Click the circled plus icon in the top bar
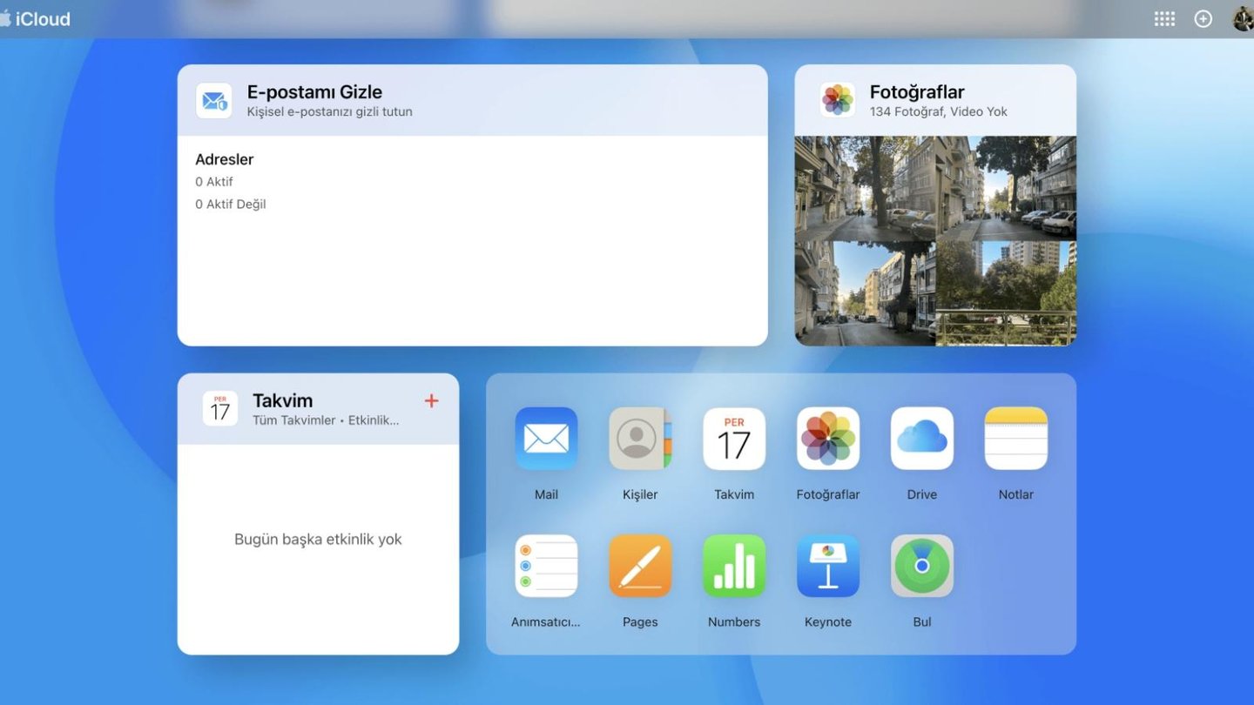The width and height of the screenshot is (1254, 705). click(x=1203, y=19)
